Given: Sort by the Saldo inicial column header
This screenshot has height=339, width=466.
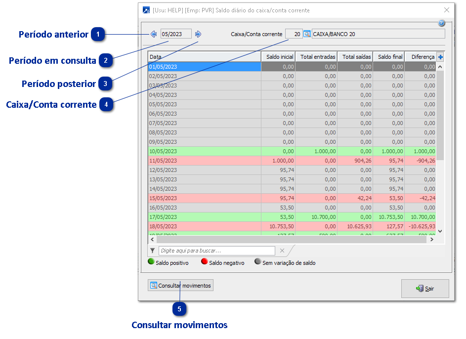Looking at the screenshot, I should [x=279, y=57].
